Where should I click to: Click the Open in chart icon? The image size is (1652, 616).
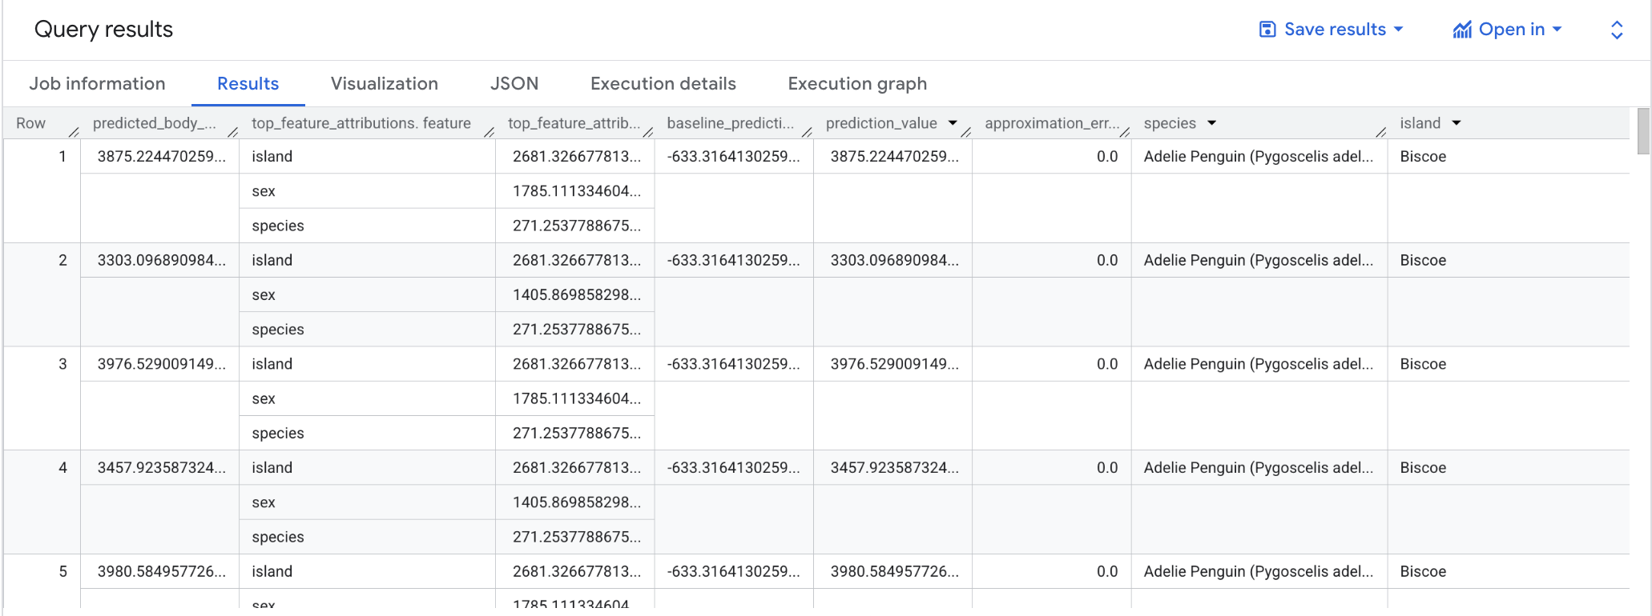(1462, 30)
